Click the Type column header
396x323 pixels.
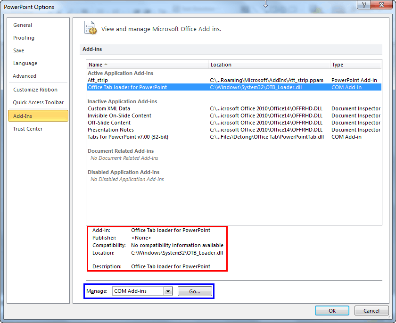[x=355, y=65]
